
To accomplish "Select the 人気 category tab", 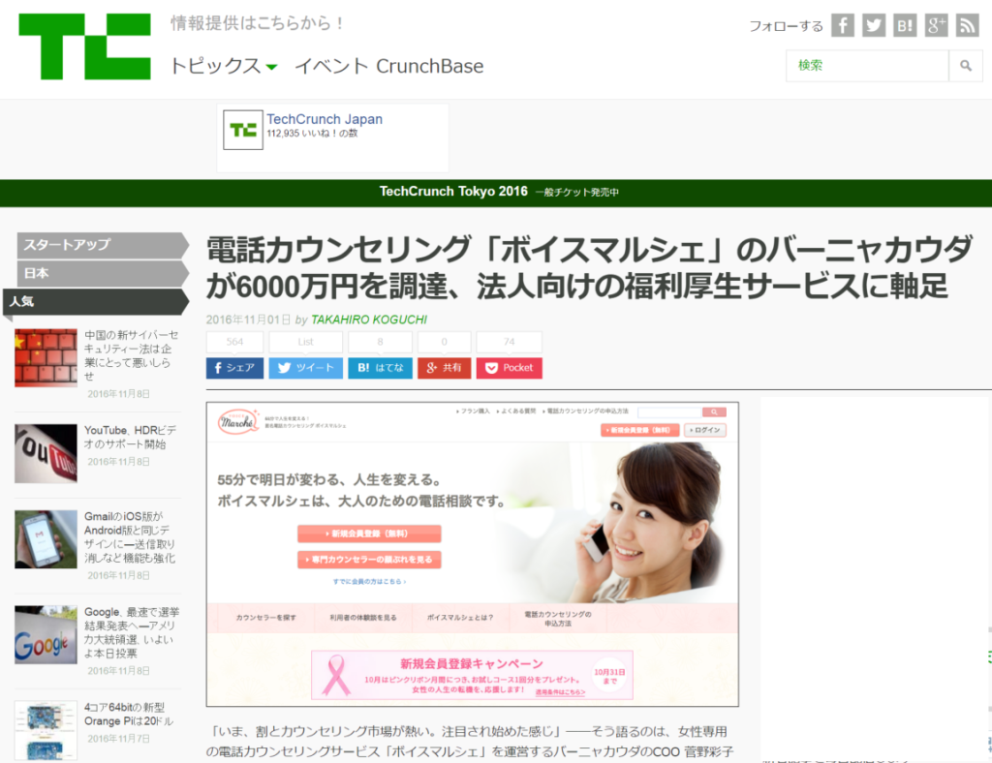I will pyautogui.click(x=95, y=301).
